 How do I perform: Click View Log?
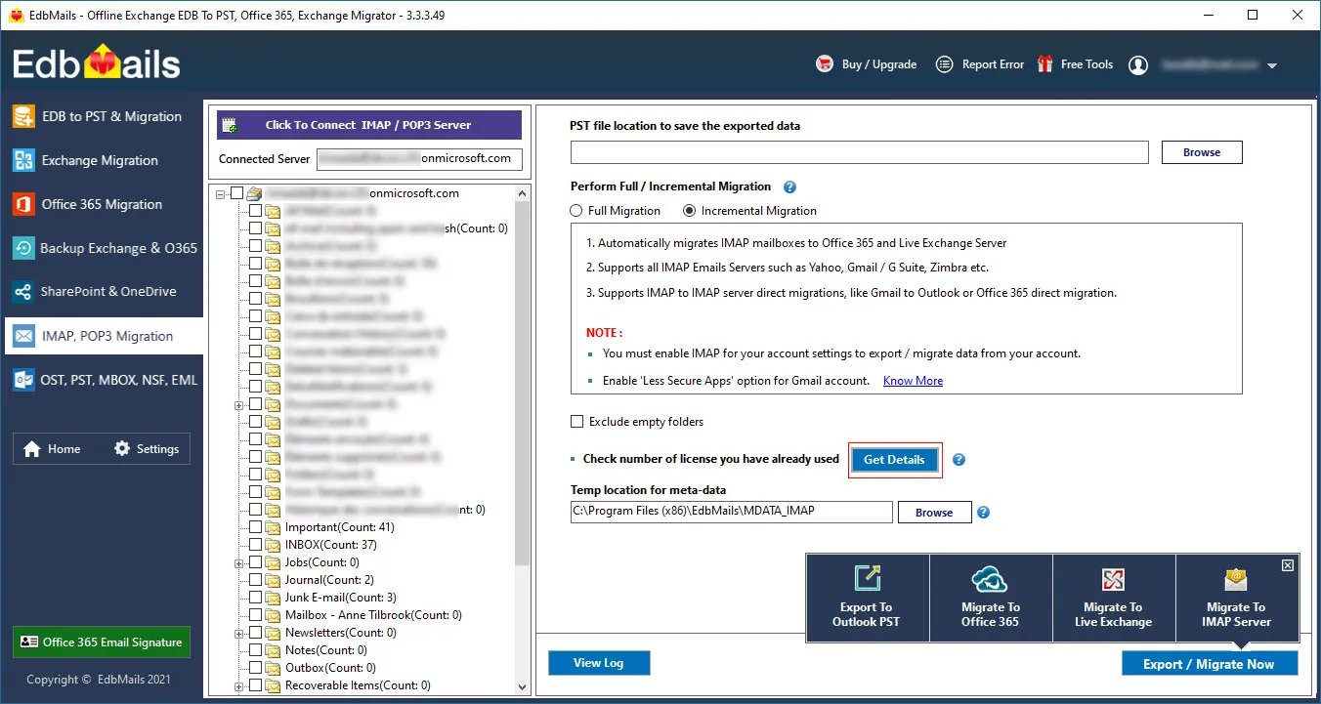click(599, 663)
